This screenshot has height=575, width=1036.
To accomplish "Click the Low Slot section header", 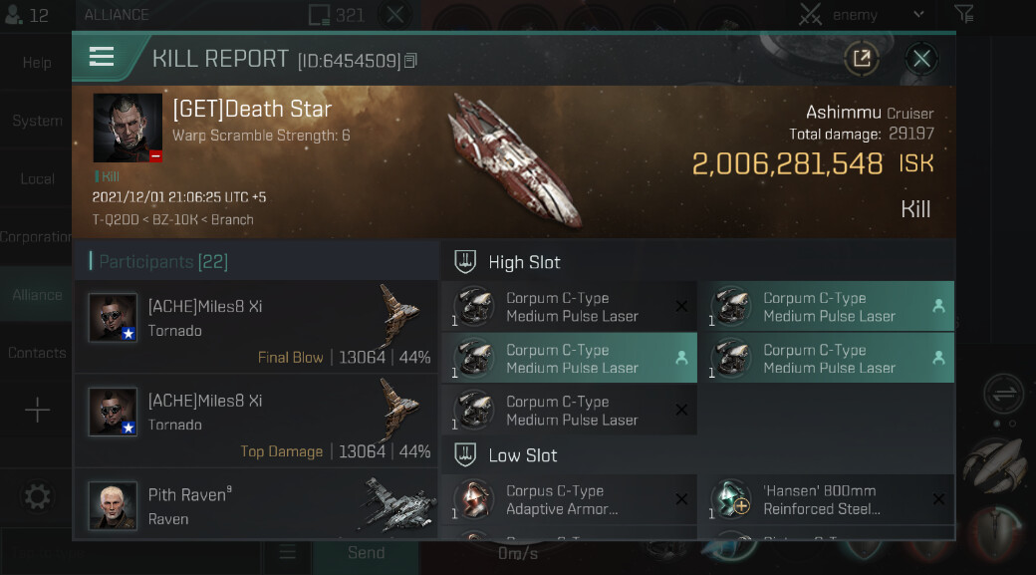I will [x=522, y=455].
